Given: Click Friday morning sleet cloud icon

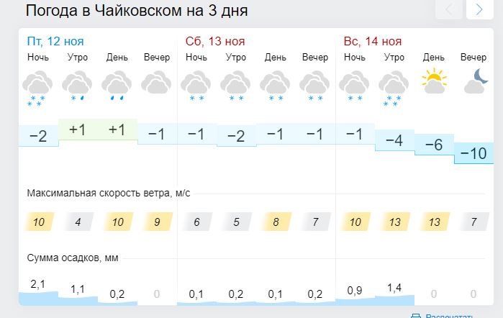Looking at the screenshot, I should 77,86.
